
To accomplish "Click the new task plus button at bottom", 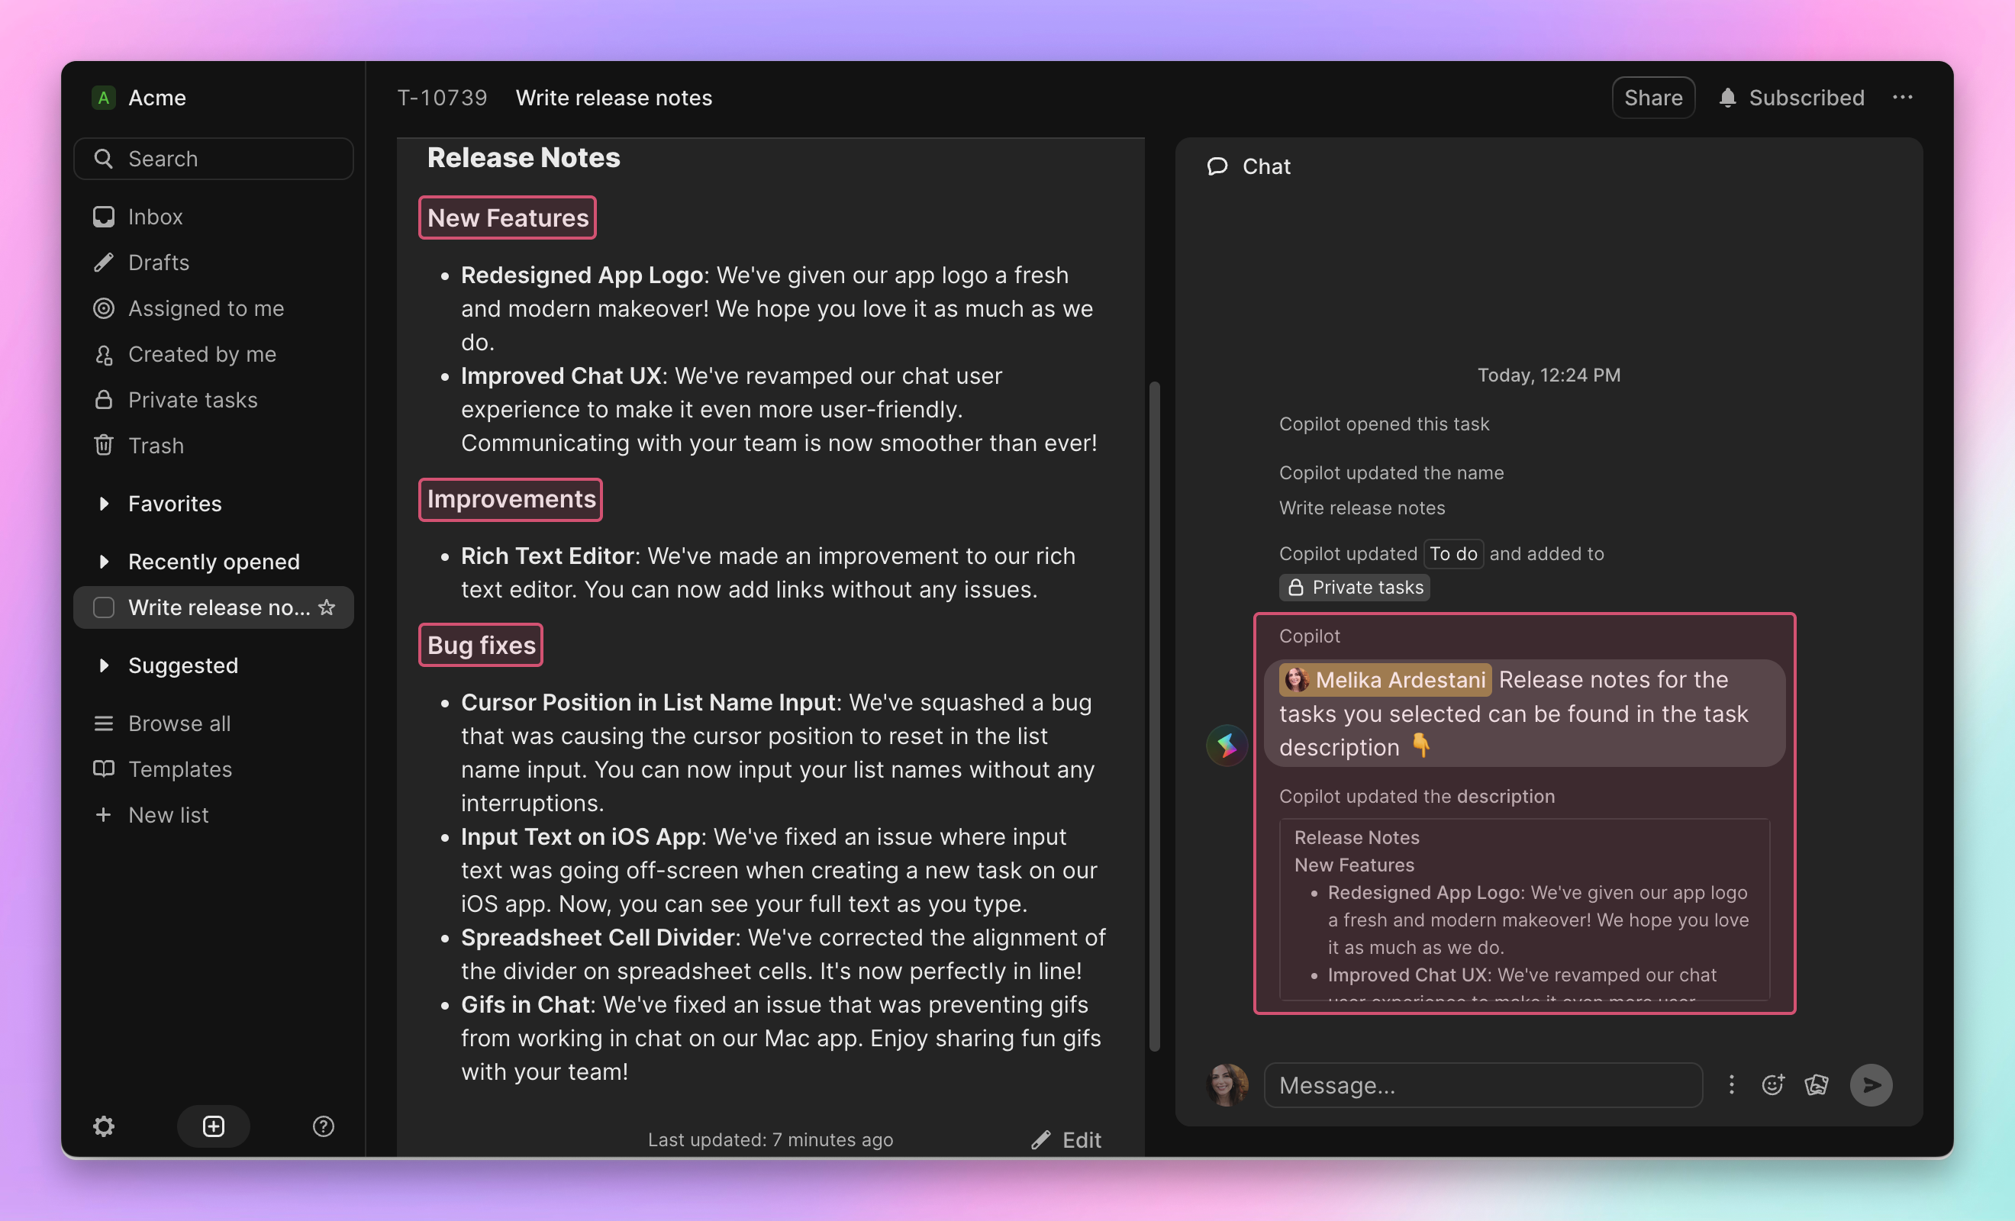I will [x=213, y=1126].
